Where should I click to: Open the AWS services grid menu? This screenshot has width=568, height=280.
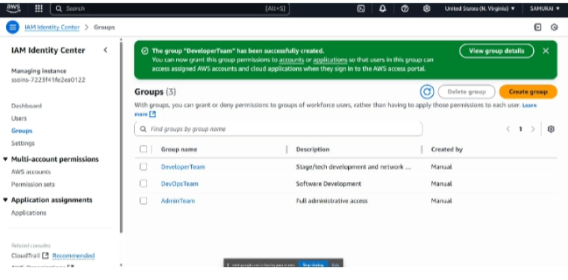(39, 9)
